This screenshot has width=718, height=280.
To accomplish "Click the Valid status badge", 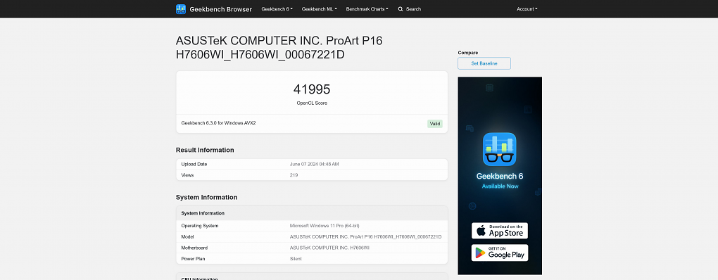I will [435, 124].
